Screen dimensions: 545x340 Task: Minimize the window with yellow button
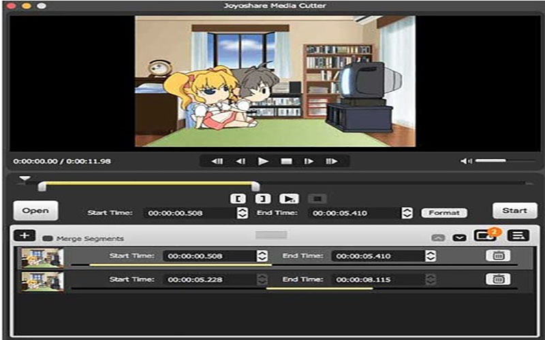27,5
